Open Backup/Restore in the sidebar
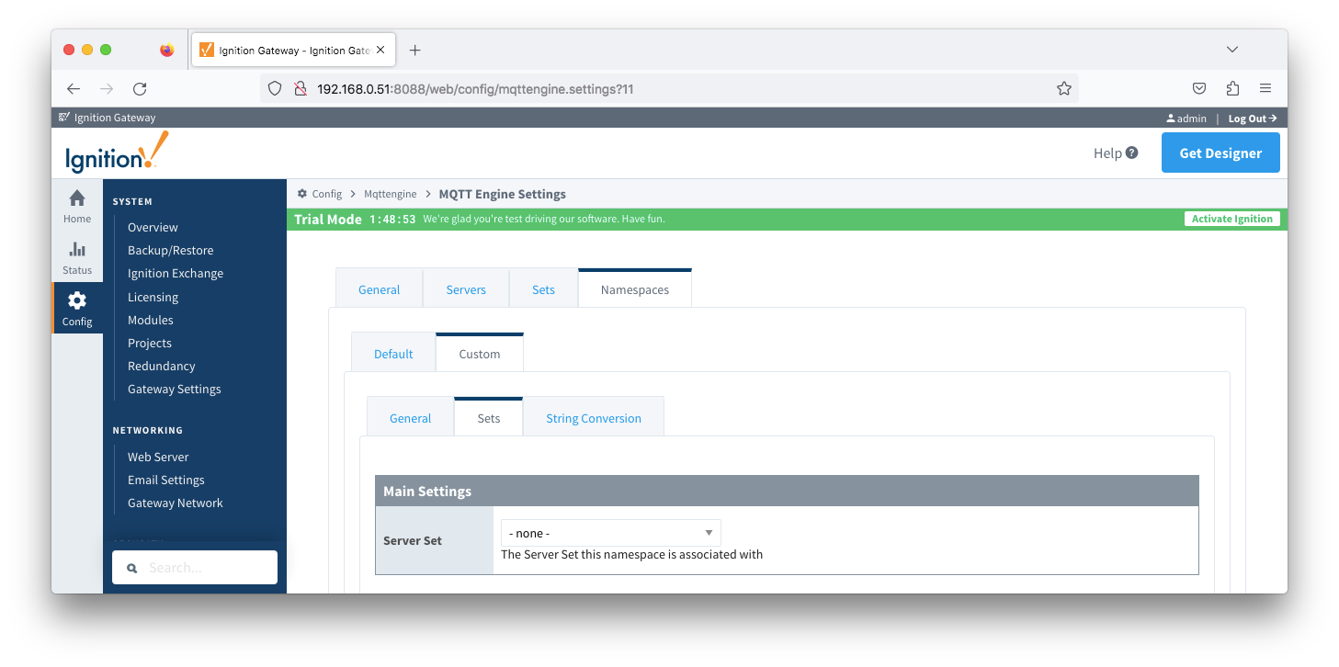This screenshot has width=1339, height=667. pyautogui.click(x=170, y=250)
